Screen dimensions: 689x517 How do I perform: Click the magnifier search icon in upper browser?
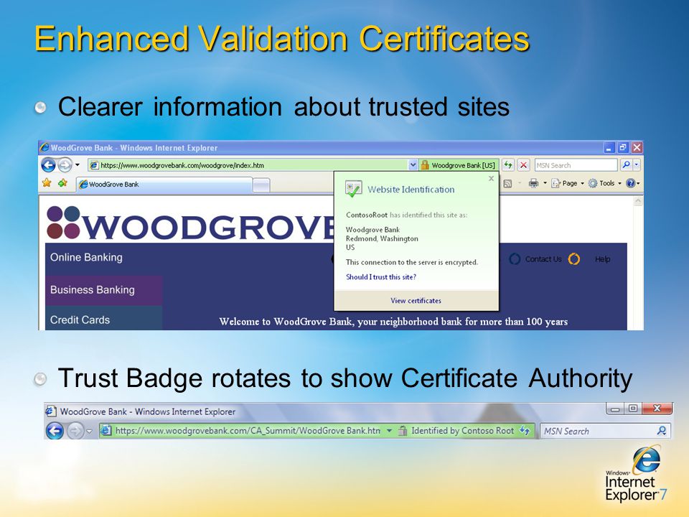626,165
